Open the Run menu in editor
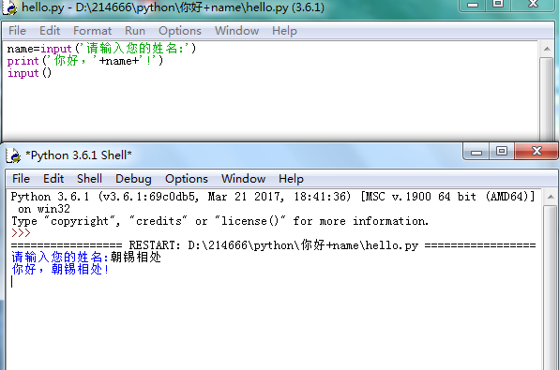The image size is (559, 370). [135, 31]
